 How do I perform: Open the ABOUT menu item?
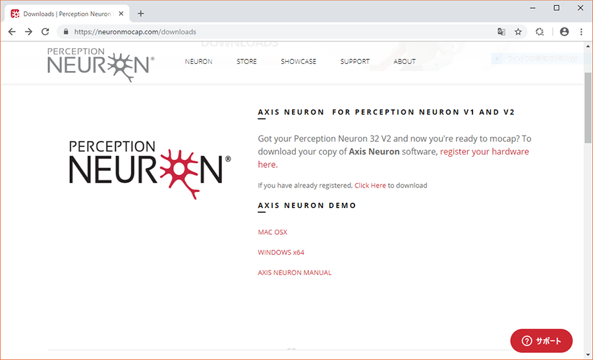pos(405,62)
